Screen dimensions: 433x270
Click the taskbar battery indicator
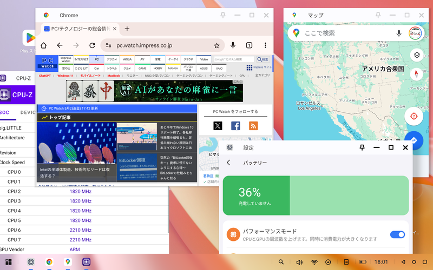[363, 262]
